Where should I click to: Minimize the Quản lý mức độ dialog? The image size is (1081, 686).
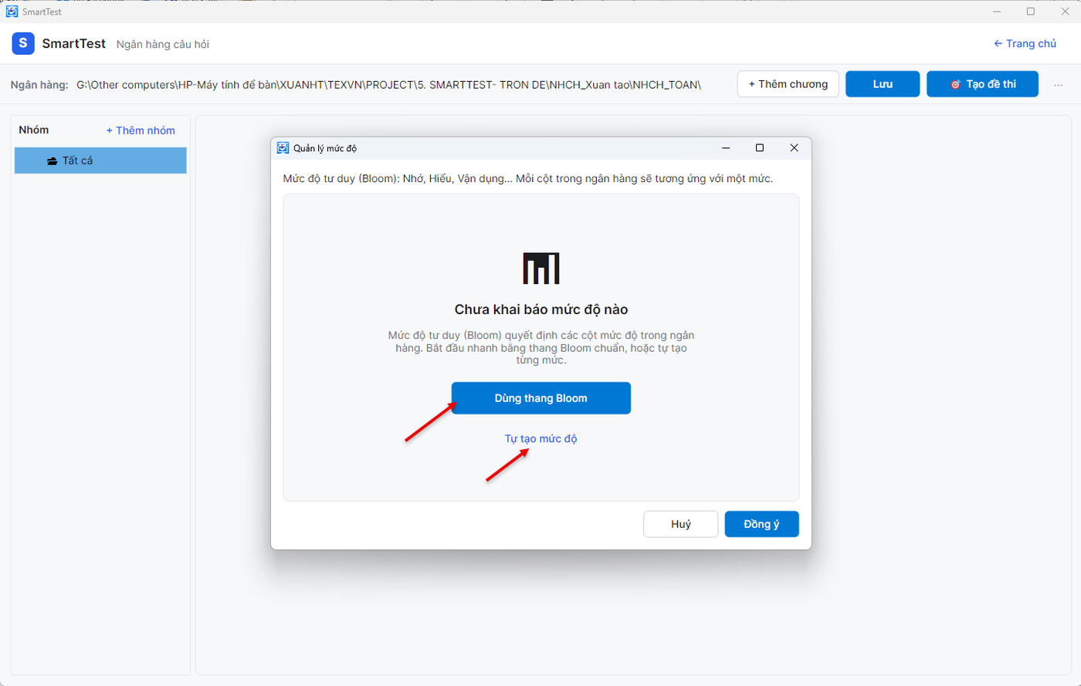(726, 147)
